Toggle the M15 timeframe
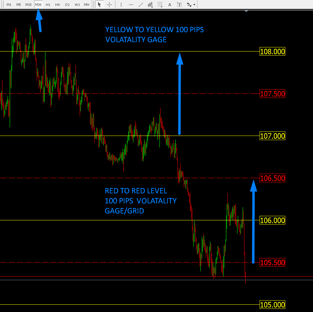Image resolution: width=313 pixels, height=312 pixels. [28, 4]
